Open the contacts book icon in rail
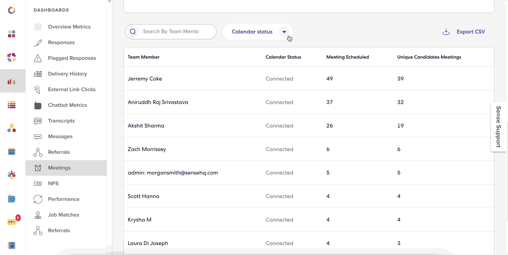Image resolution: width=508 pixels, height=255 pixels. pyautogui.click(x=12, y=245)
